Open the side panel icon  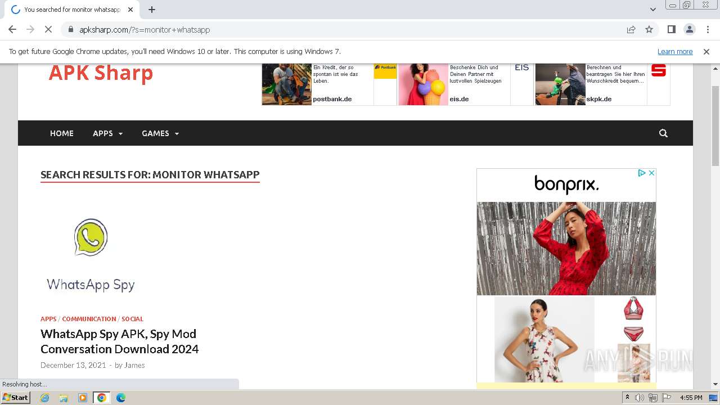click(x=672, y=30)
